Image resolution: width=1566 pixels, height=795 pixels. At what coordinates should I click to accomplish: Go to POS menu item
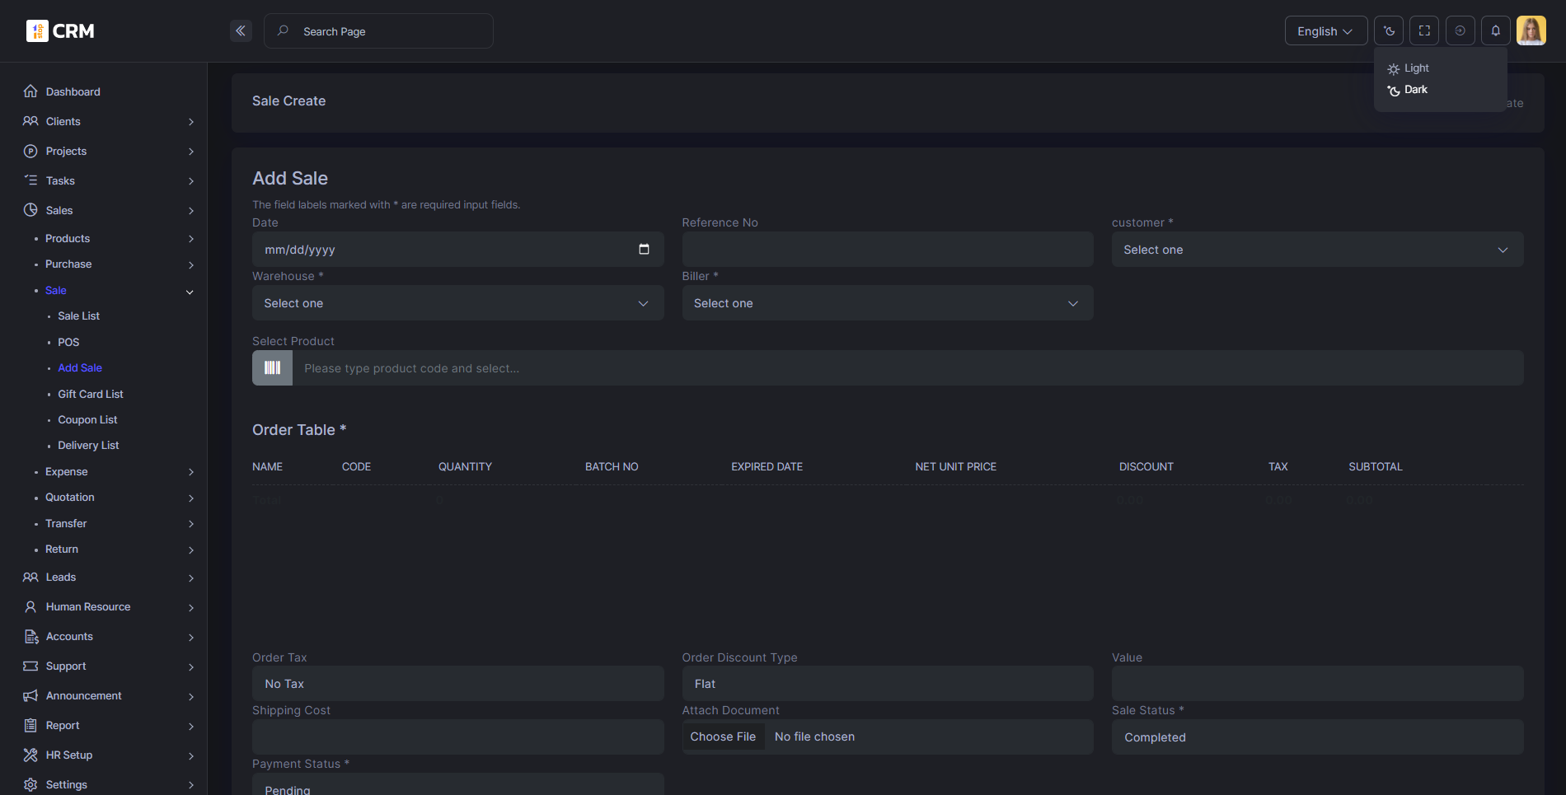coord(68,342)
